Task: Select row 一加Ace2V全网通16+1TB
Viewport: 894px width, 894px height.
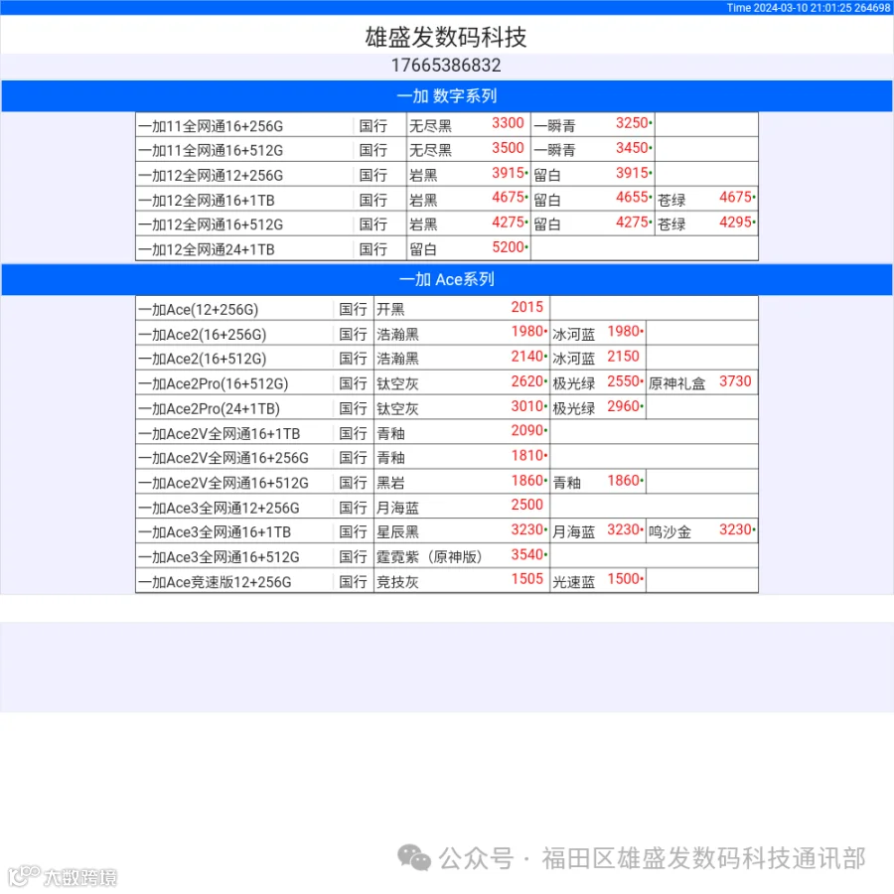Action: (447, 433)
